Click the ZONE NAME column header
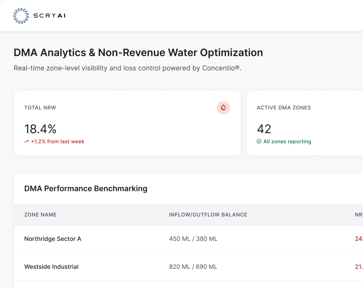Viewport: 363px width, 288px height. pos(40,215)
